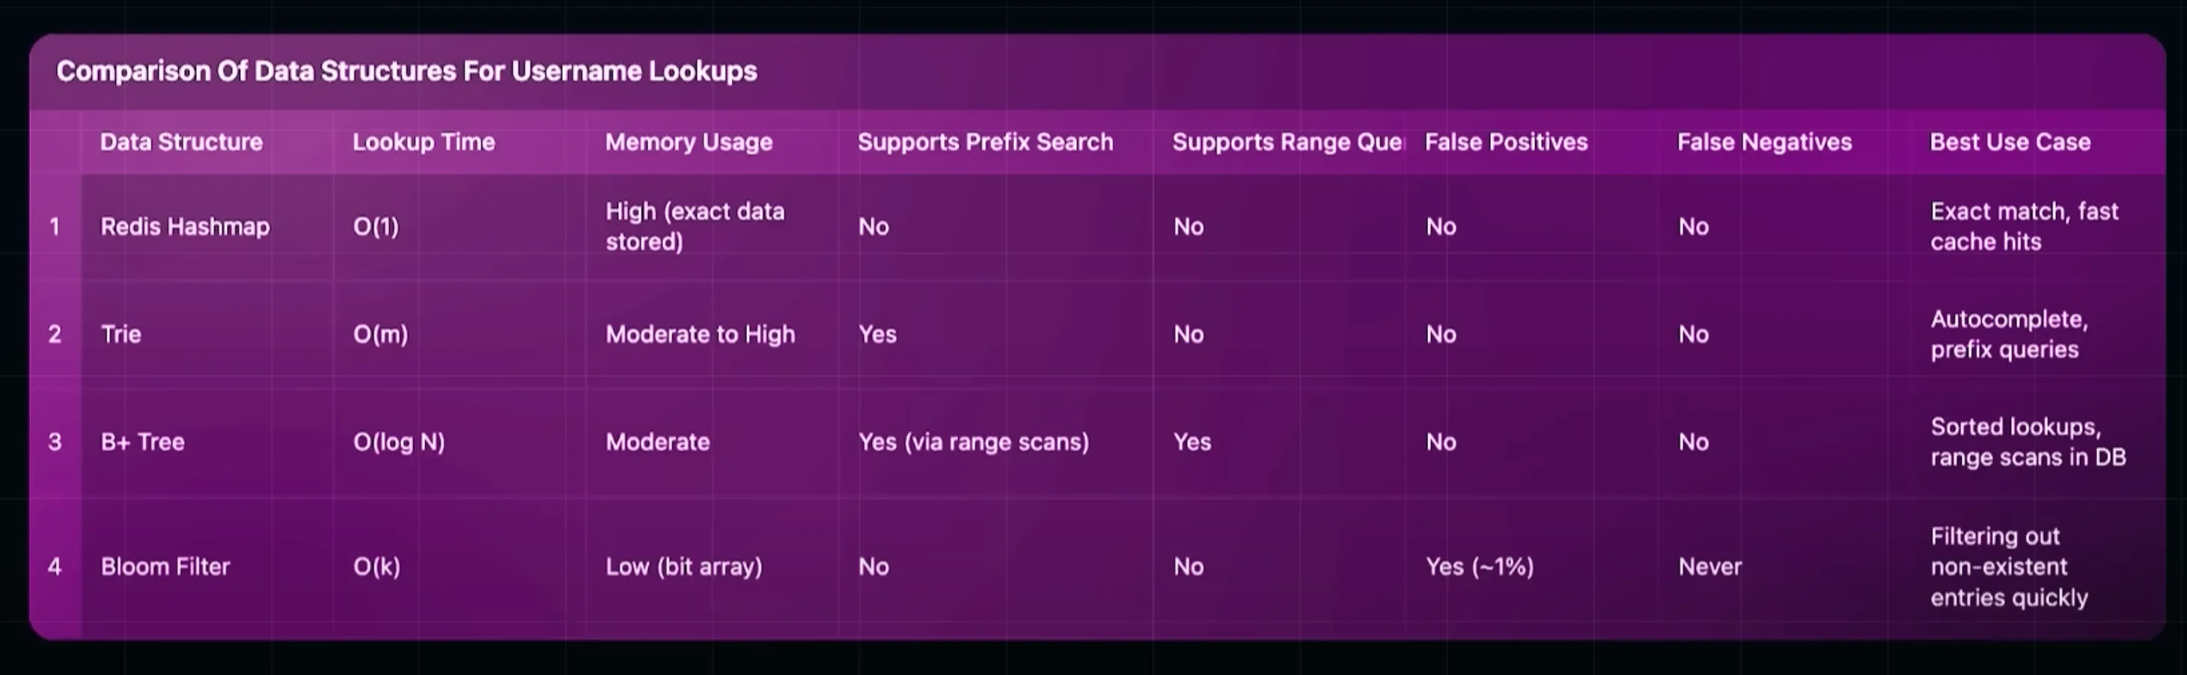Click the "Low (bit array)" memory cell
The image size is (2187, 675).
[683, 567]
